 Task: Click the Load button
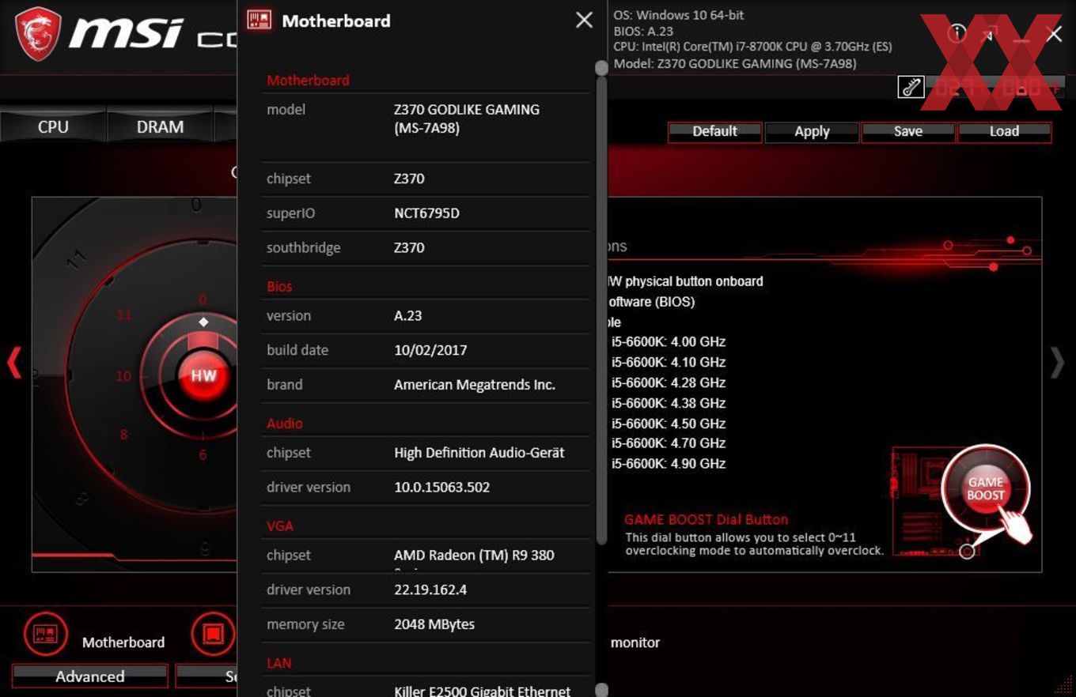1004,131
